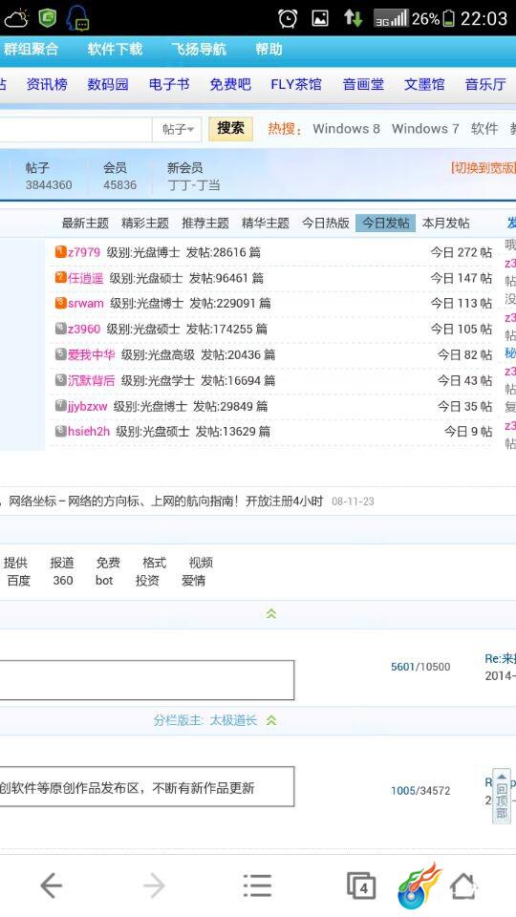Viewport: 516px width, 917px height.
Task: Open the alarm clock status icon
Action: point(288,18)
